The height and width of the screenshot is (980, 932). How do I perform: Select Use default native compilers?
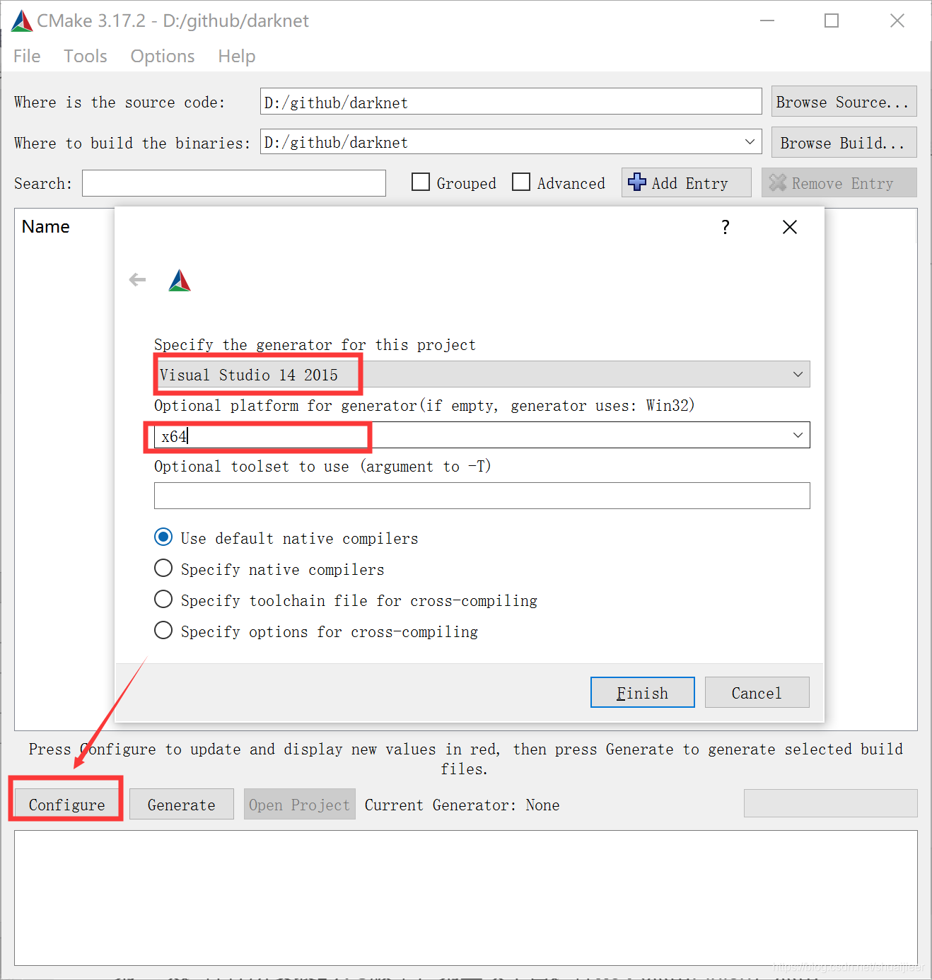pos(163,537)
